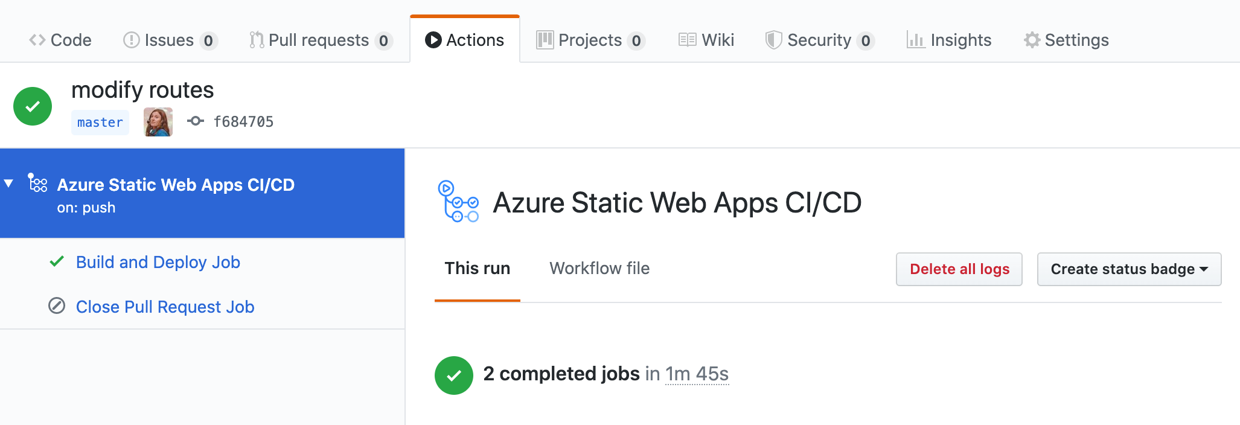Open commit f684705

tap(243, 122)
